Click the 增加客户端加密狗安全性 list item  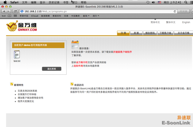pos(31,98)
